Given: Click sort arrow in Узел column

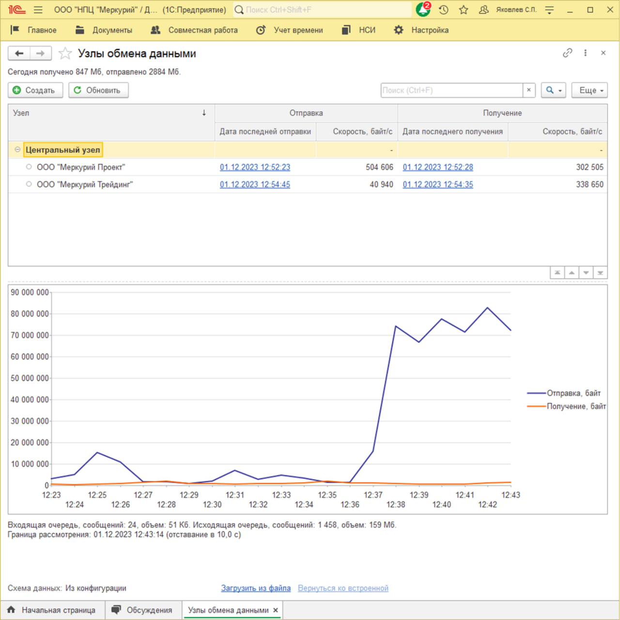Looking at the screenshot, I should 204,113.
